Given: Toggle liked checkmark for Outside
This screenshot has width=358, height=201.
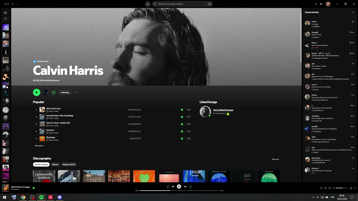Looking at the screenshot, I should [182, 117].
